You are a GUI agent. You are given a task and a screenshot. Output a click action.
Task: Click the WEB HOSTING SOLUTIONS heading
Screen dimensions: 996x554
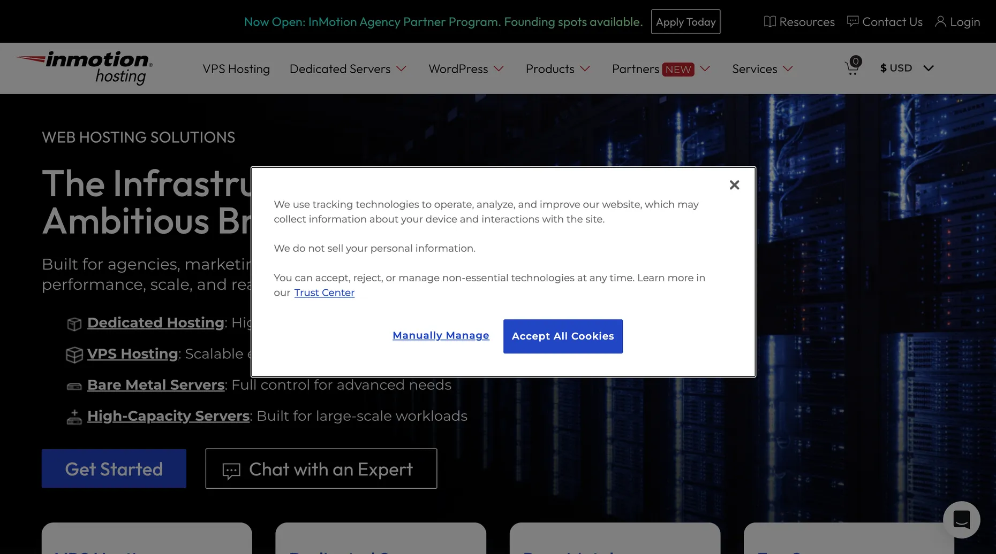click(138, 137)
